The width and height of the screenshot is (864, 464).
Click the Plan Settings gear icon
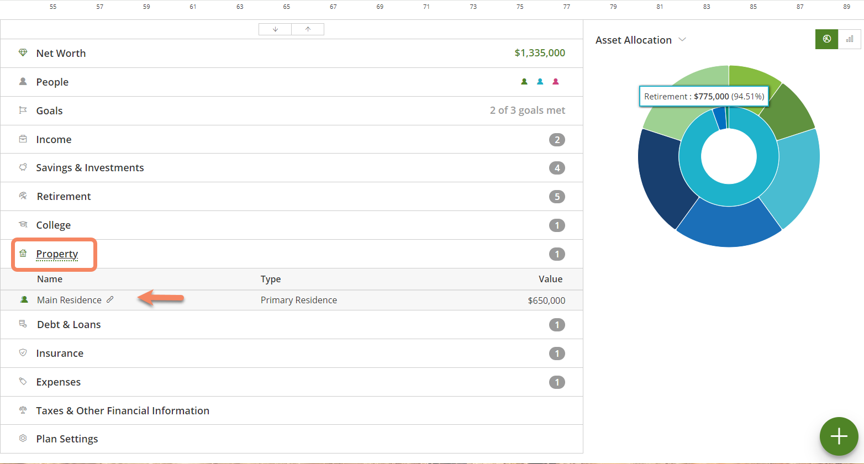pyautogui.click(x=23, y=439)
